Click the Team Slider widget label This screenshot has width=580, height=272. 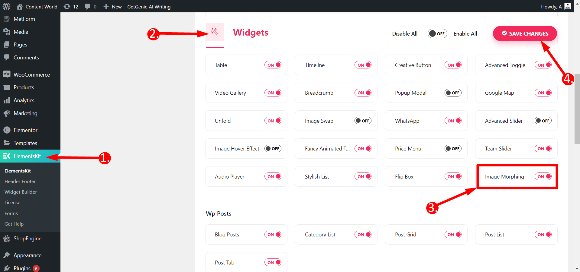point(498,148)
